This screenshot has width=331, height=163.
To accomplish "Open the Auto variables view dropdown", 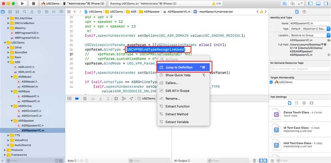I will [x=72, y=161].
